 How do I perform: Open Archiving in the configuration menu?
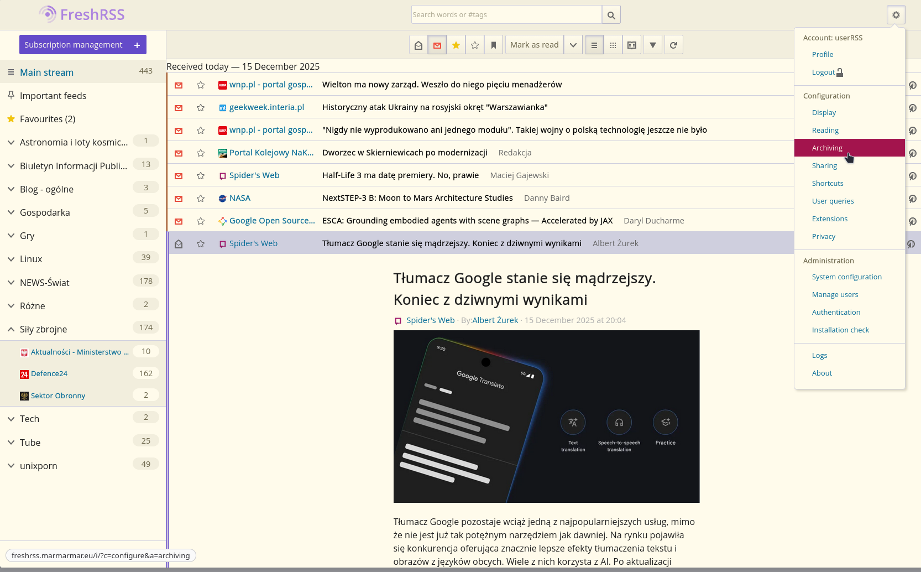pyautogui.click(x=849, y=148)
